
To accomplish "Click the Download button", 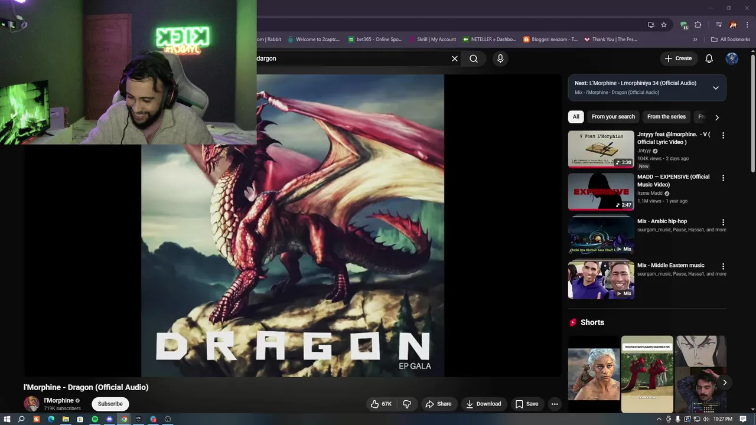I will point(483,404).
